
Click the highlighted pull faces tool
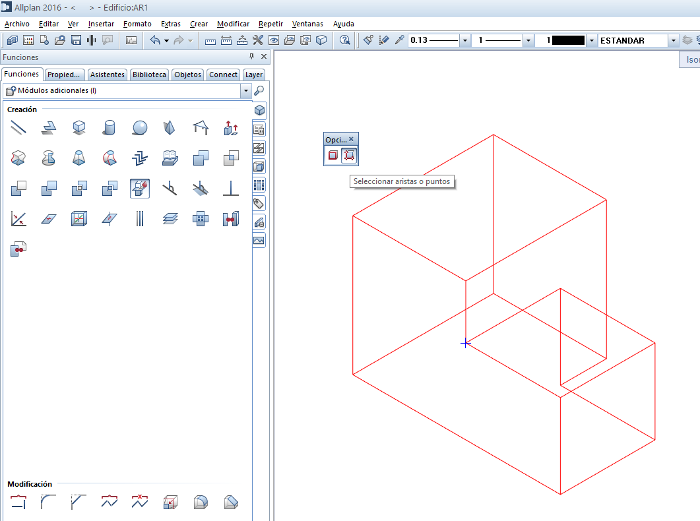pos(140,188)
